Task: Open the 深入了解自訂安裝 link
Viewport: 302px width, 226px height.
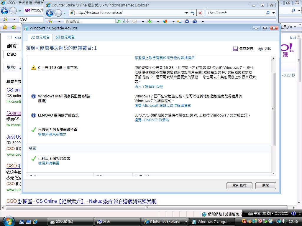Action: 149,87
